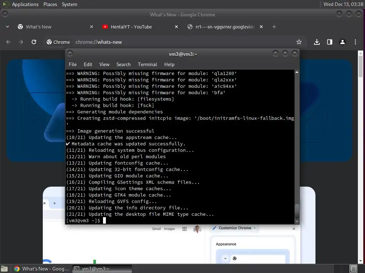Open the Applications menu
Screen dimensions: 365x273
pos(25,4)
